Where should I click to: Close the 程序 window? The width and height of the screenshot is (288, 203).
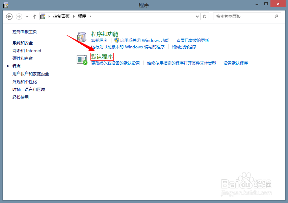278,4
